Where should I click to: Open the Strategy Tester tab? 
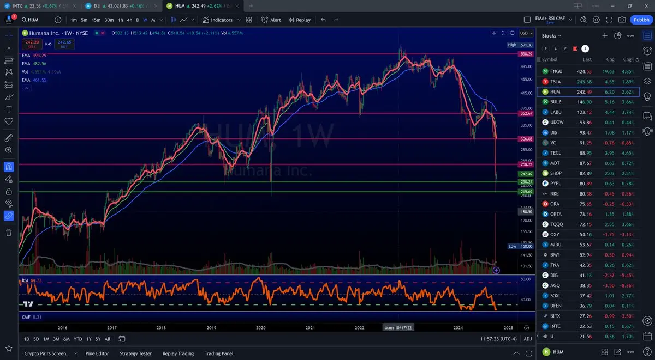click(x=135, y=353)
